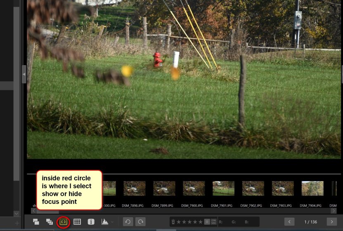Set a two-star rating
The width and height of the screenshot is (343, 231).
[184, 222]
